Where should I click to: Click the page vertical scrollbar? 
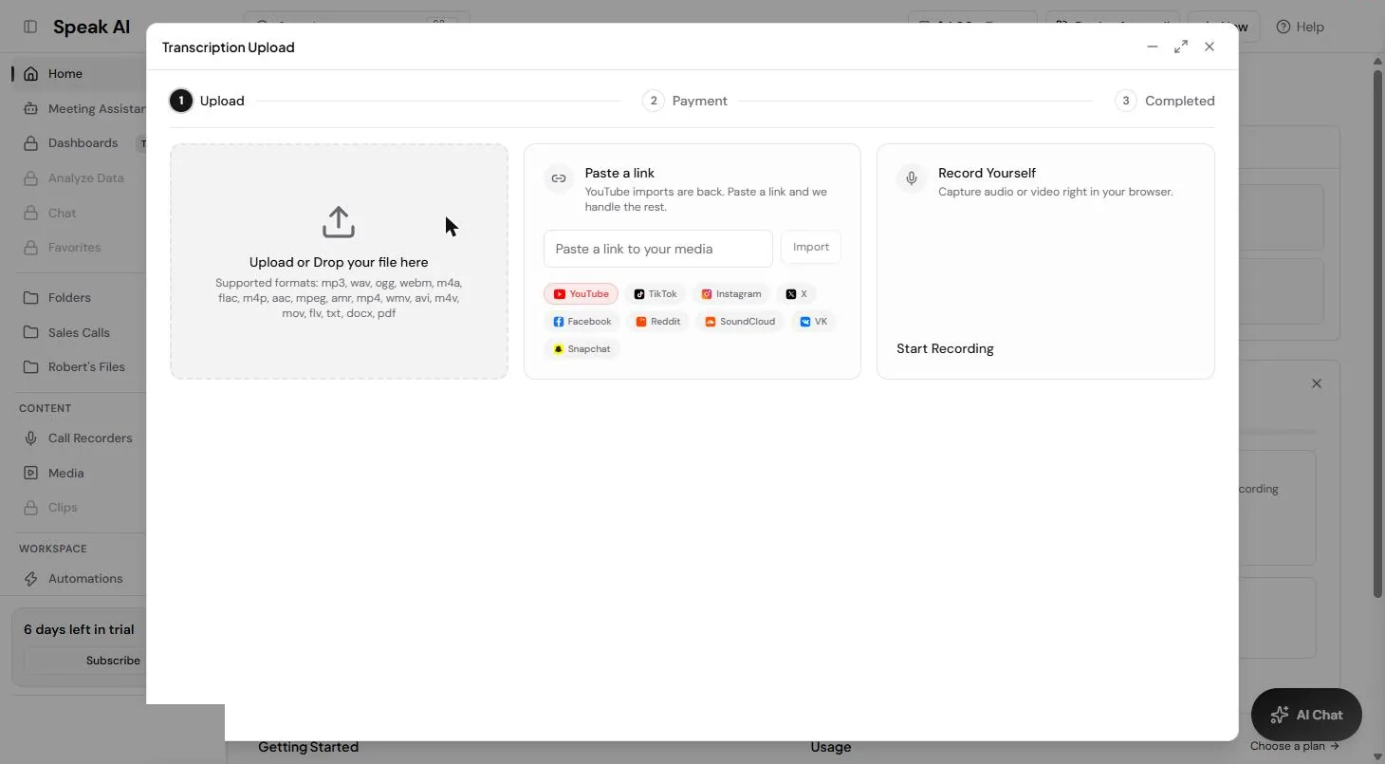(1378, 332)
